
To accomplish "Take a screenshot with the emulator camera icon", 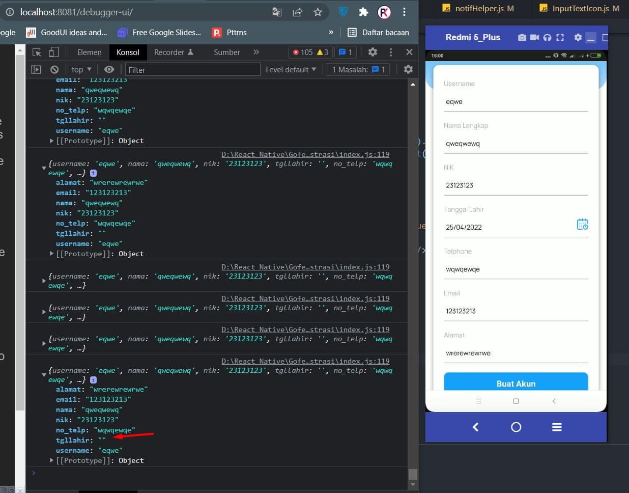I will pos(523,37).
